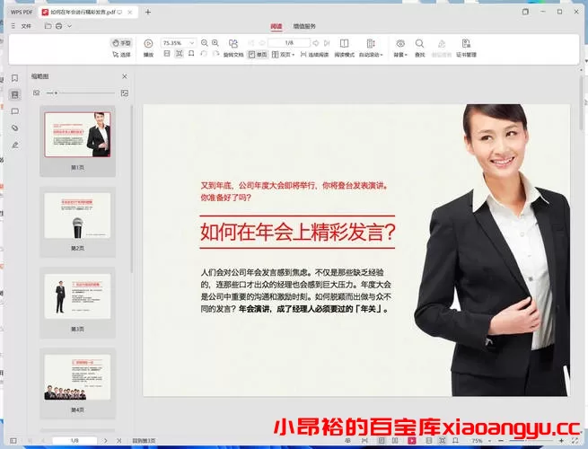Click the 回到第3页 link in status bar
This screenshot has width=588, height=449.
coord(144,441)
